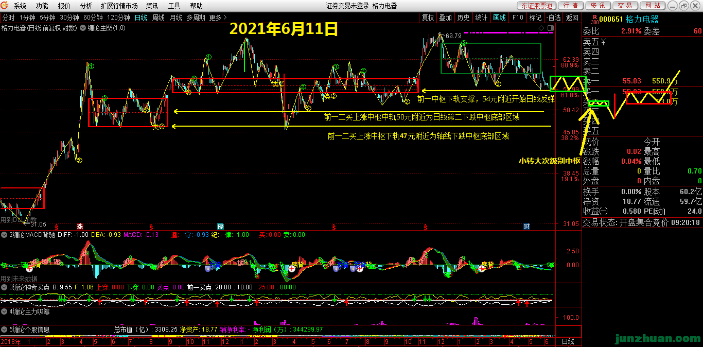Click the R300 badge beside stock code

[594, 20]
